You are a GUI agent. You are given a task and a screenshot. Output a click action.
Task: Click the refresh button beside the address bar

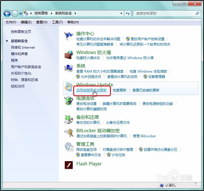[128, 13]
